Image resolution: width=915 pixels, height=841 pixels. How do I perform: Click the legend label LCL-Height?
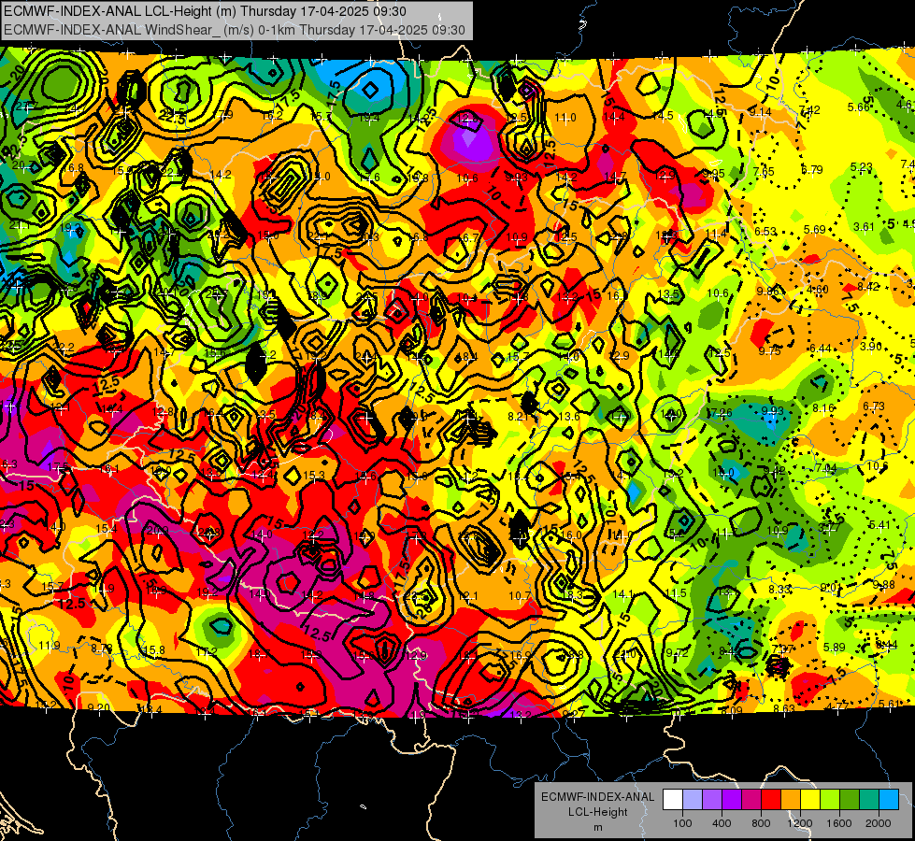point(598,812)
